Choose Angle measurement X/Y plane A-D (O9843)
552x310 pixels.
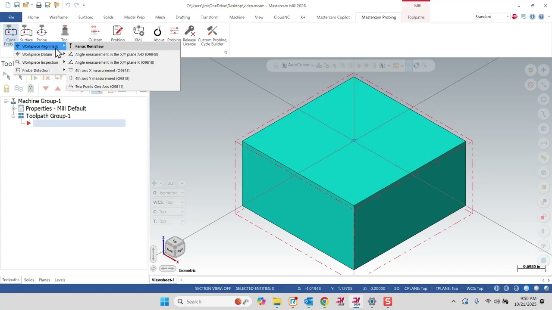coord(123,54)
